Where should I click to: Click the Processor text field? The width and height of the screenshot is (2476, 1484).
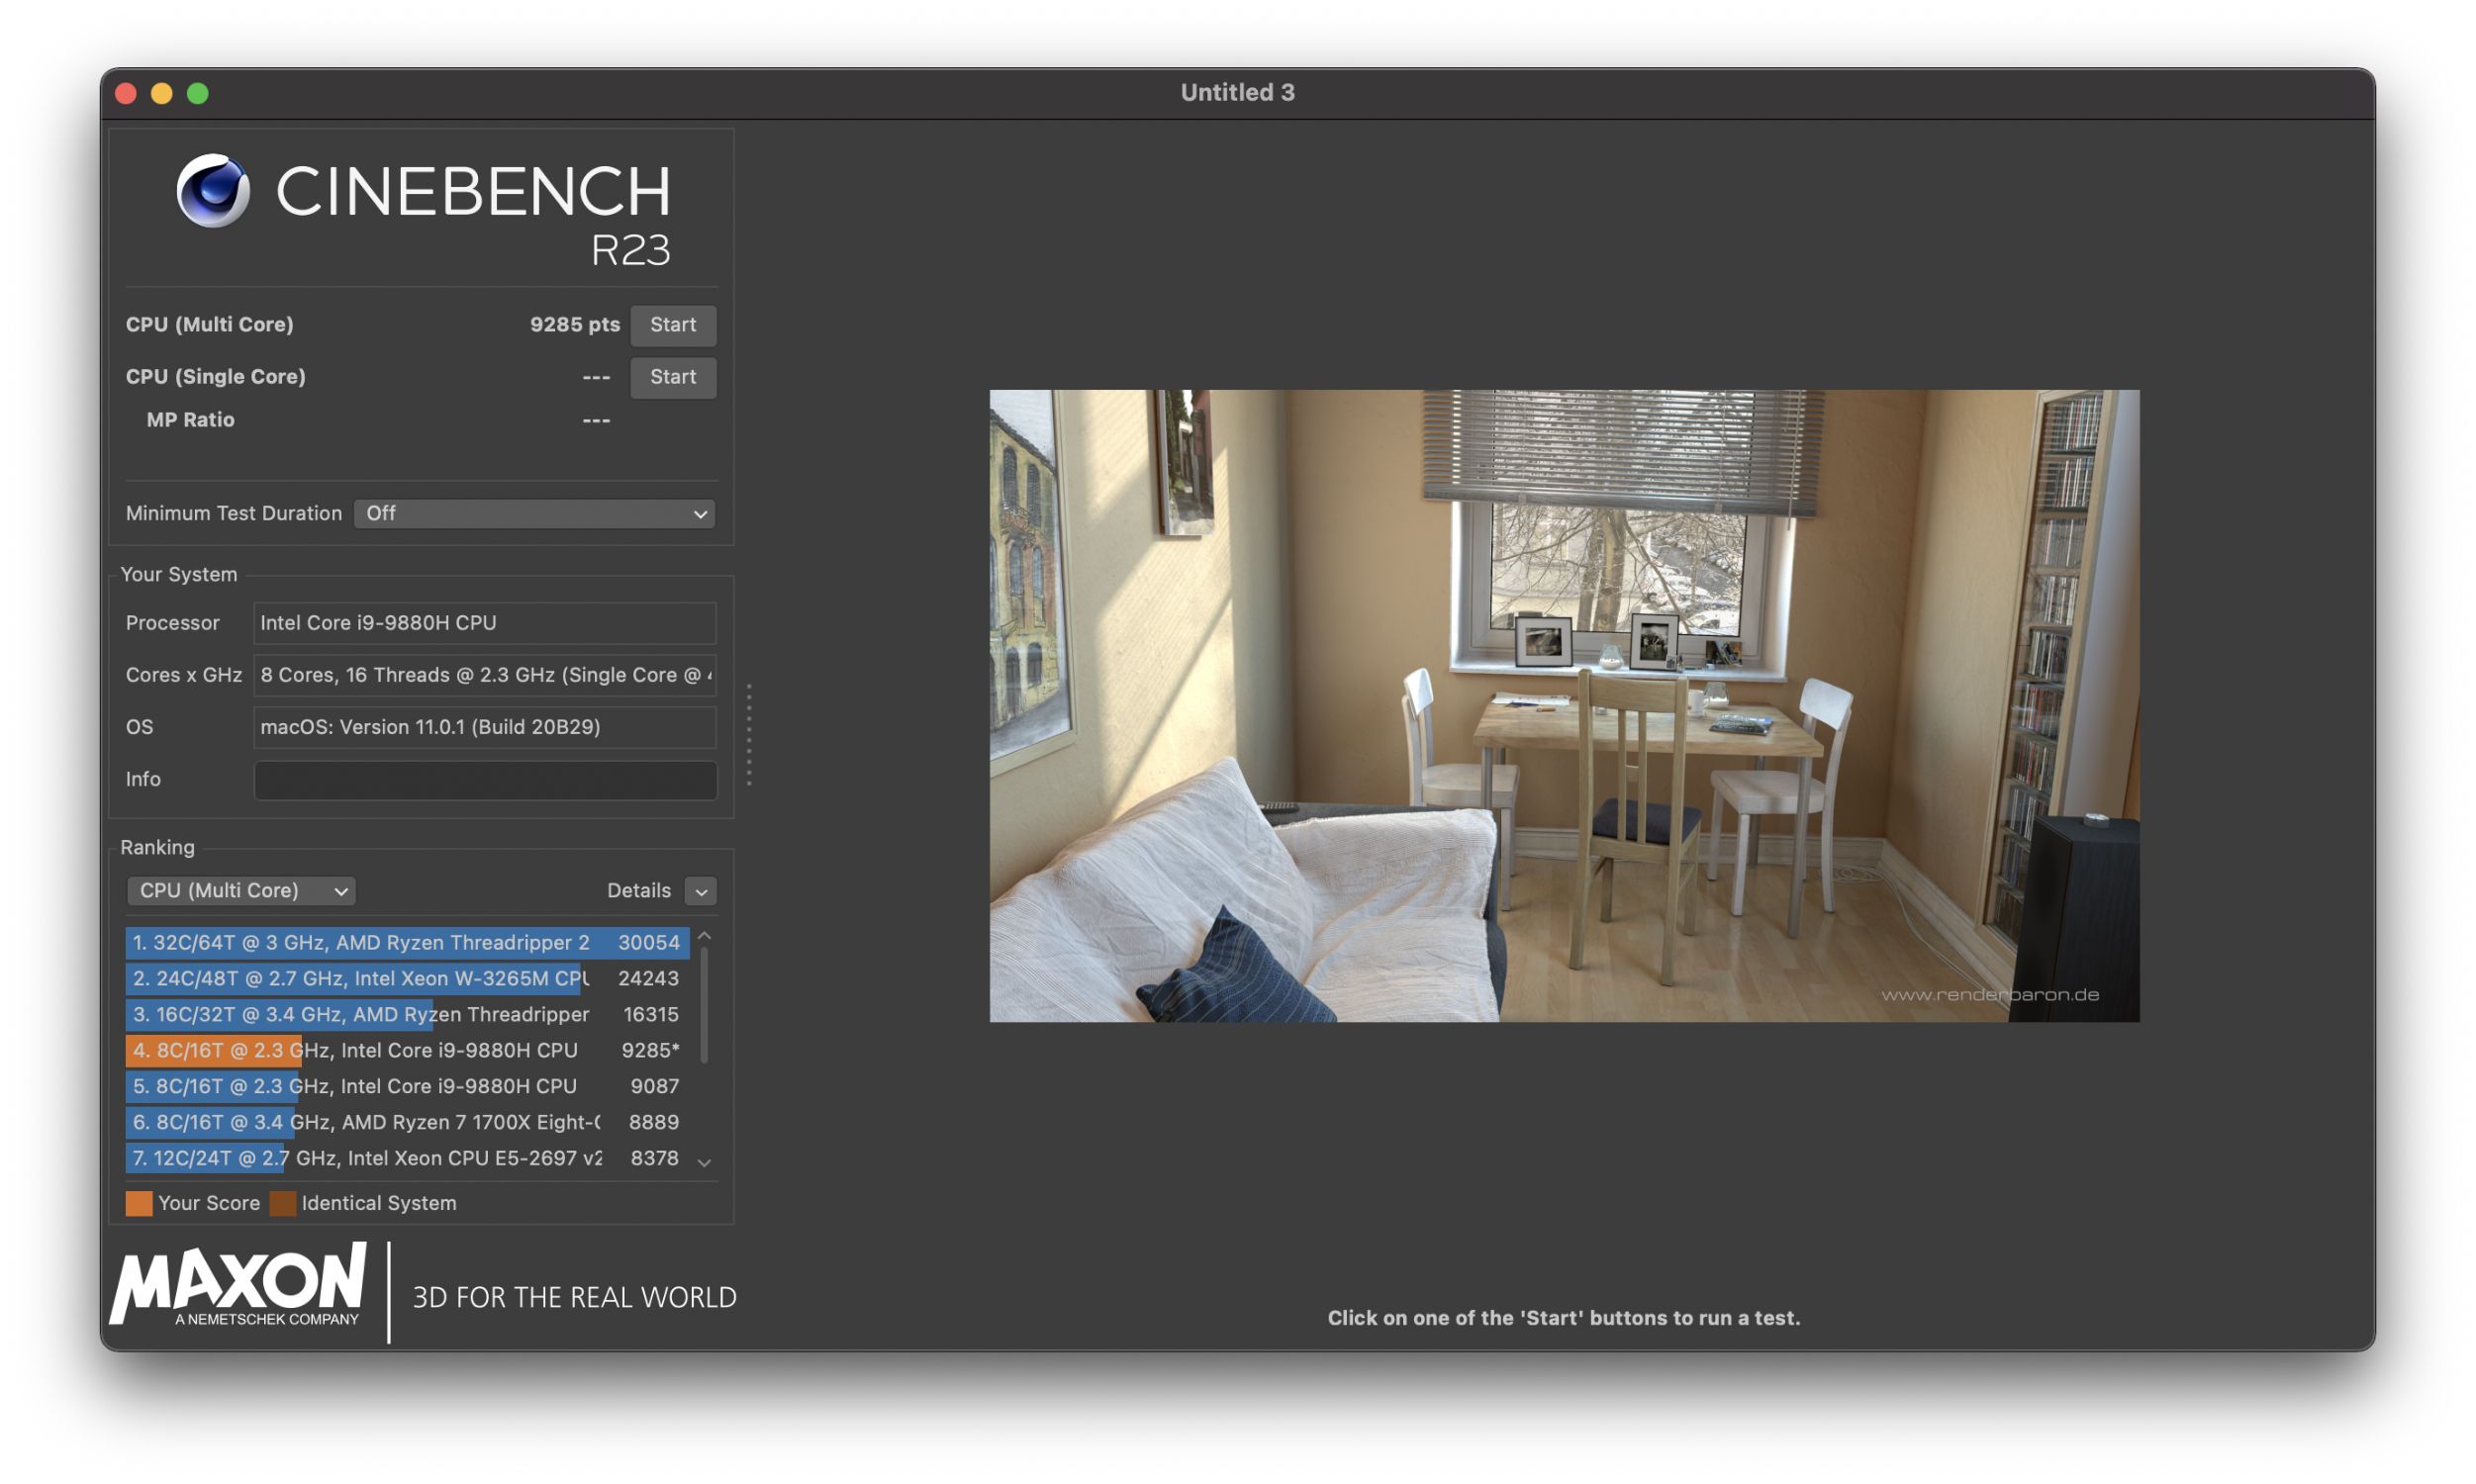pos(485,623)
